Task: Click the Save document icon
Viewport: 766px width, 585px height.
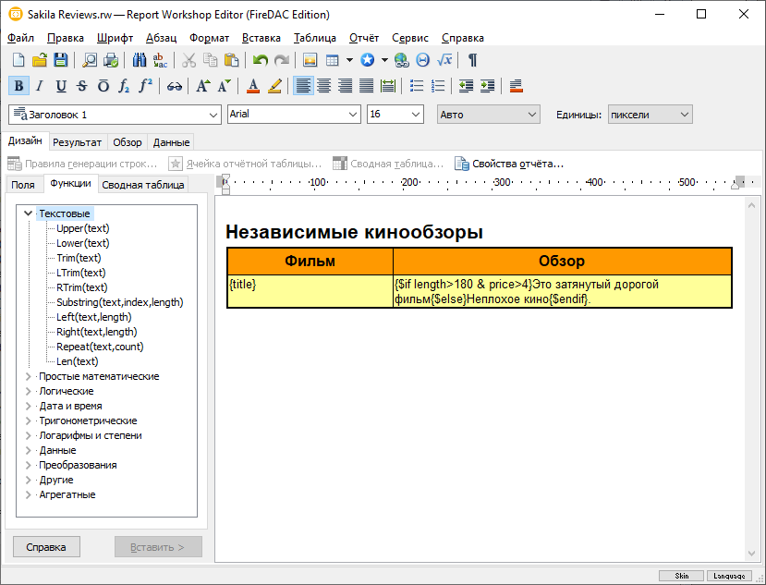Action: point(60,60)
